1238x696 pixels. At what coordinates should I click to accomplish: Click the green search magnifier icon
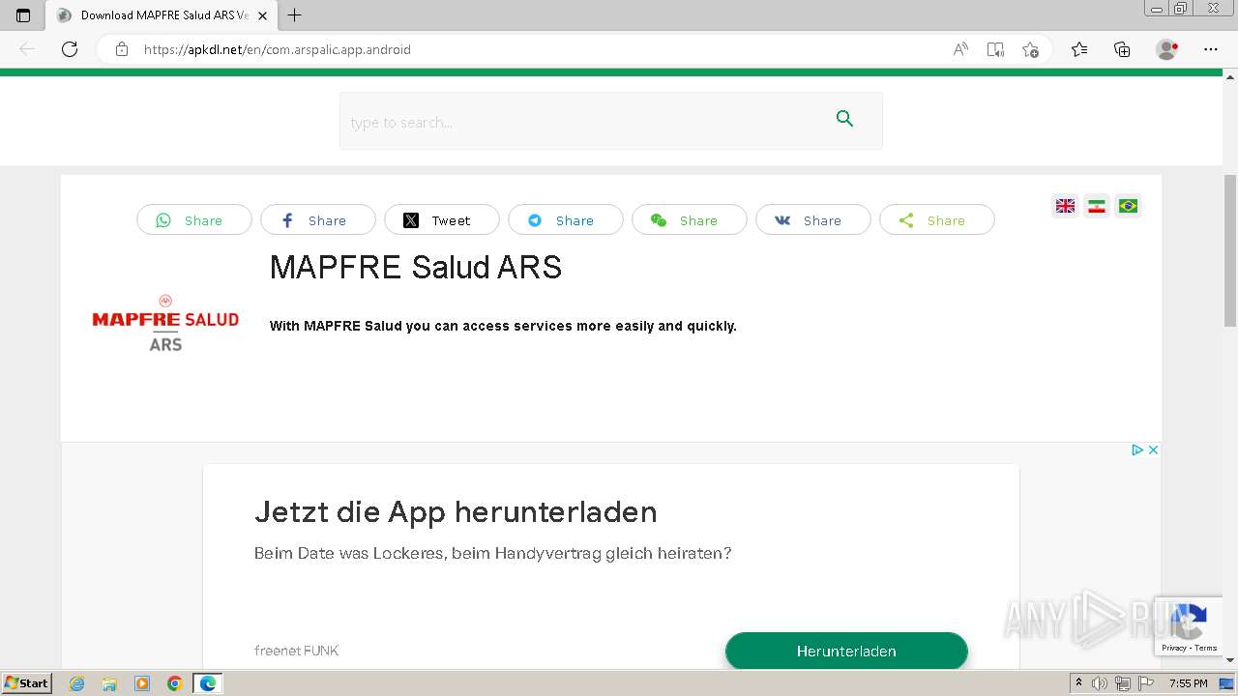(844, 119)
